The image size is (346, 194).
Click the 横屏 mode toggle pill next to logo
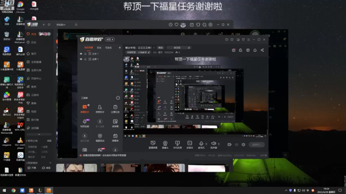point(110,39)
